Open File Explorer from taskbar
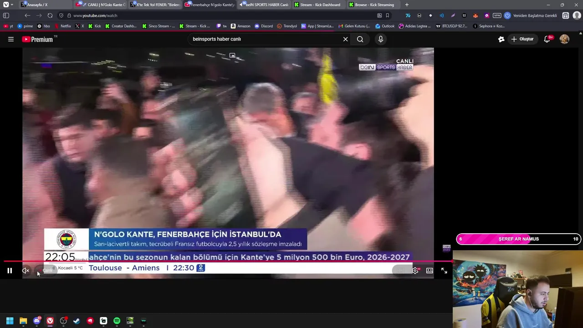The height and width of the screenshot is (328, 583). point(23,321)
